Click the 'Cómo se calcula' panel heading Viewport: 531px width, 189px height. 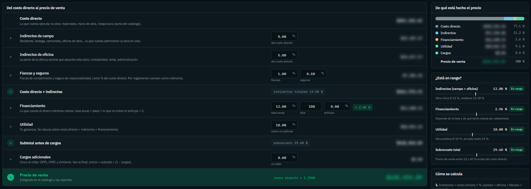coord(449,174)
